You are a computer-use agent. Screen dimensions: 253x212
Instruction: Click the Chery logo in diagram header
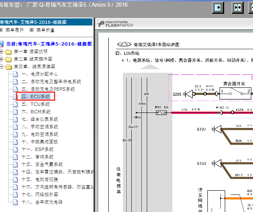click(124, 44)
